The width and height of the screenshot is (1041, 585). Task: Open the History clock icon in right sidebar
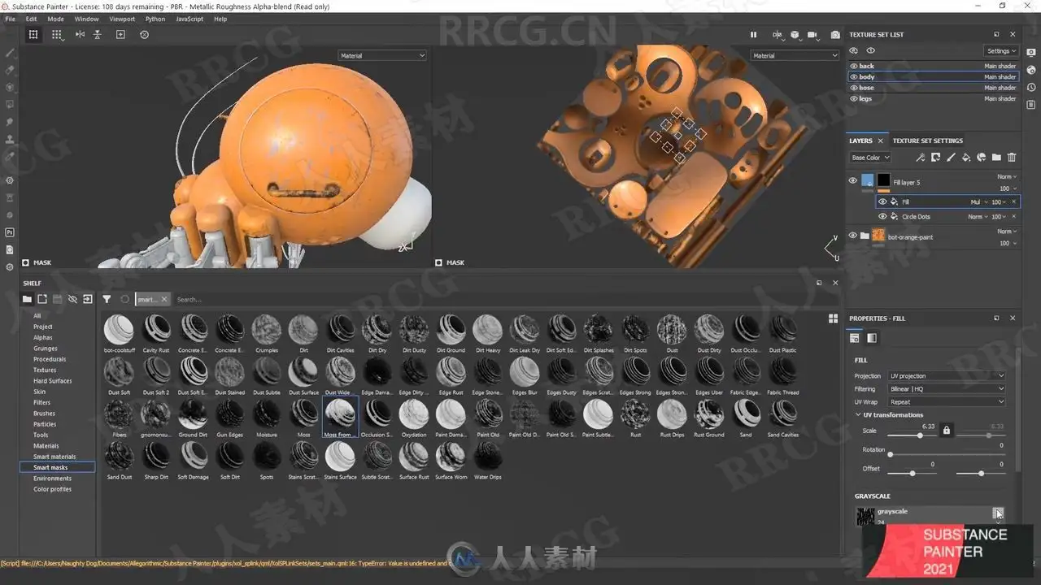point(1032,88)
